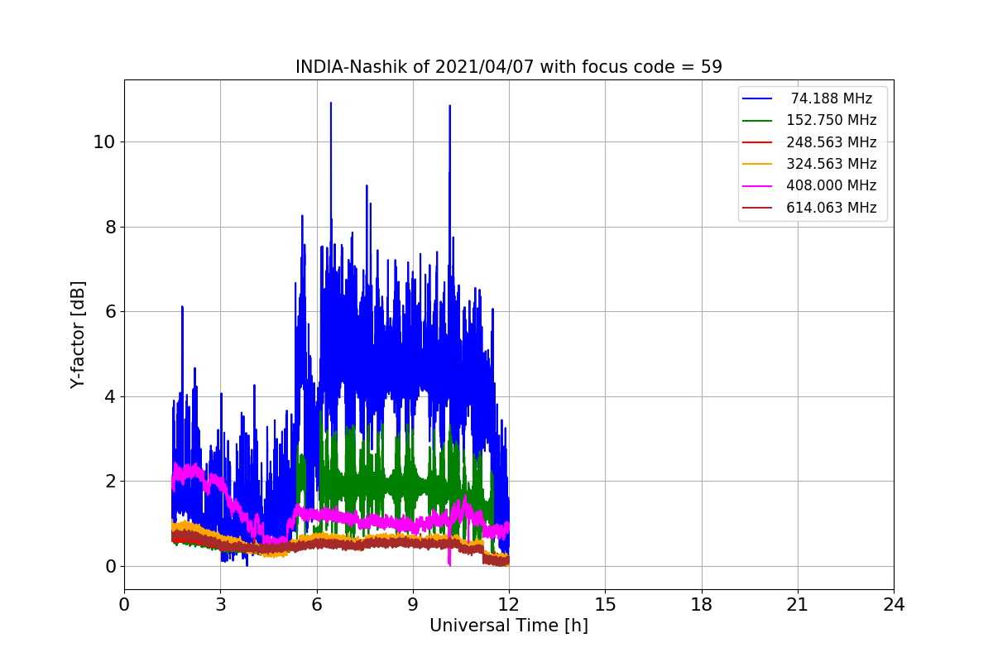The width and height of the screenshot is (993, 662).
Task: Click the x-axis tick label '15'
Action: tap(605, 605)
